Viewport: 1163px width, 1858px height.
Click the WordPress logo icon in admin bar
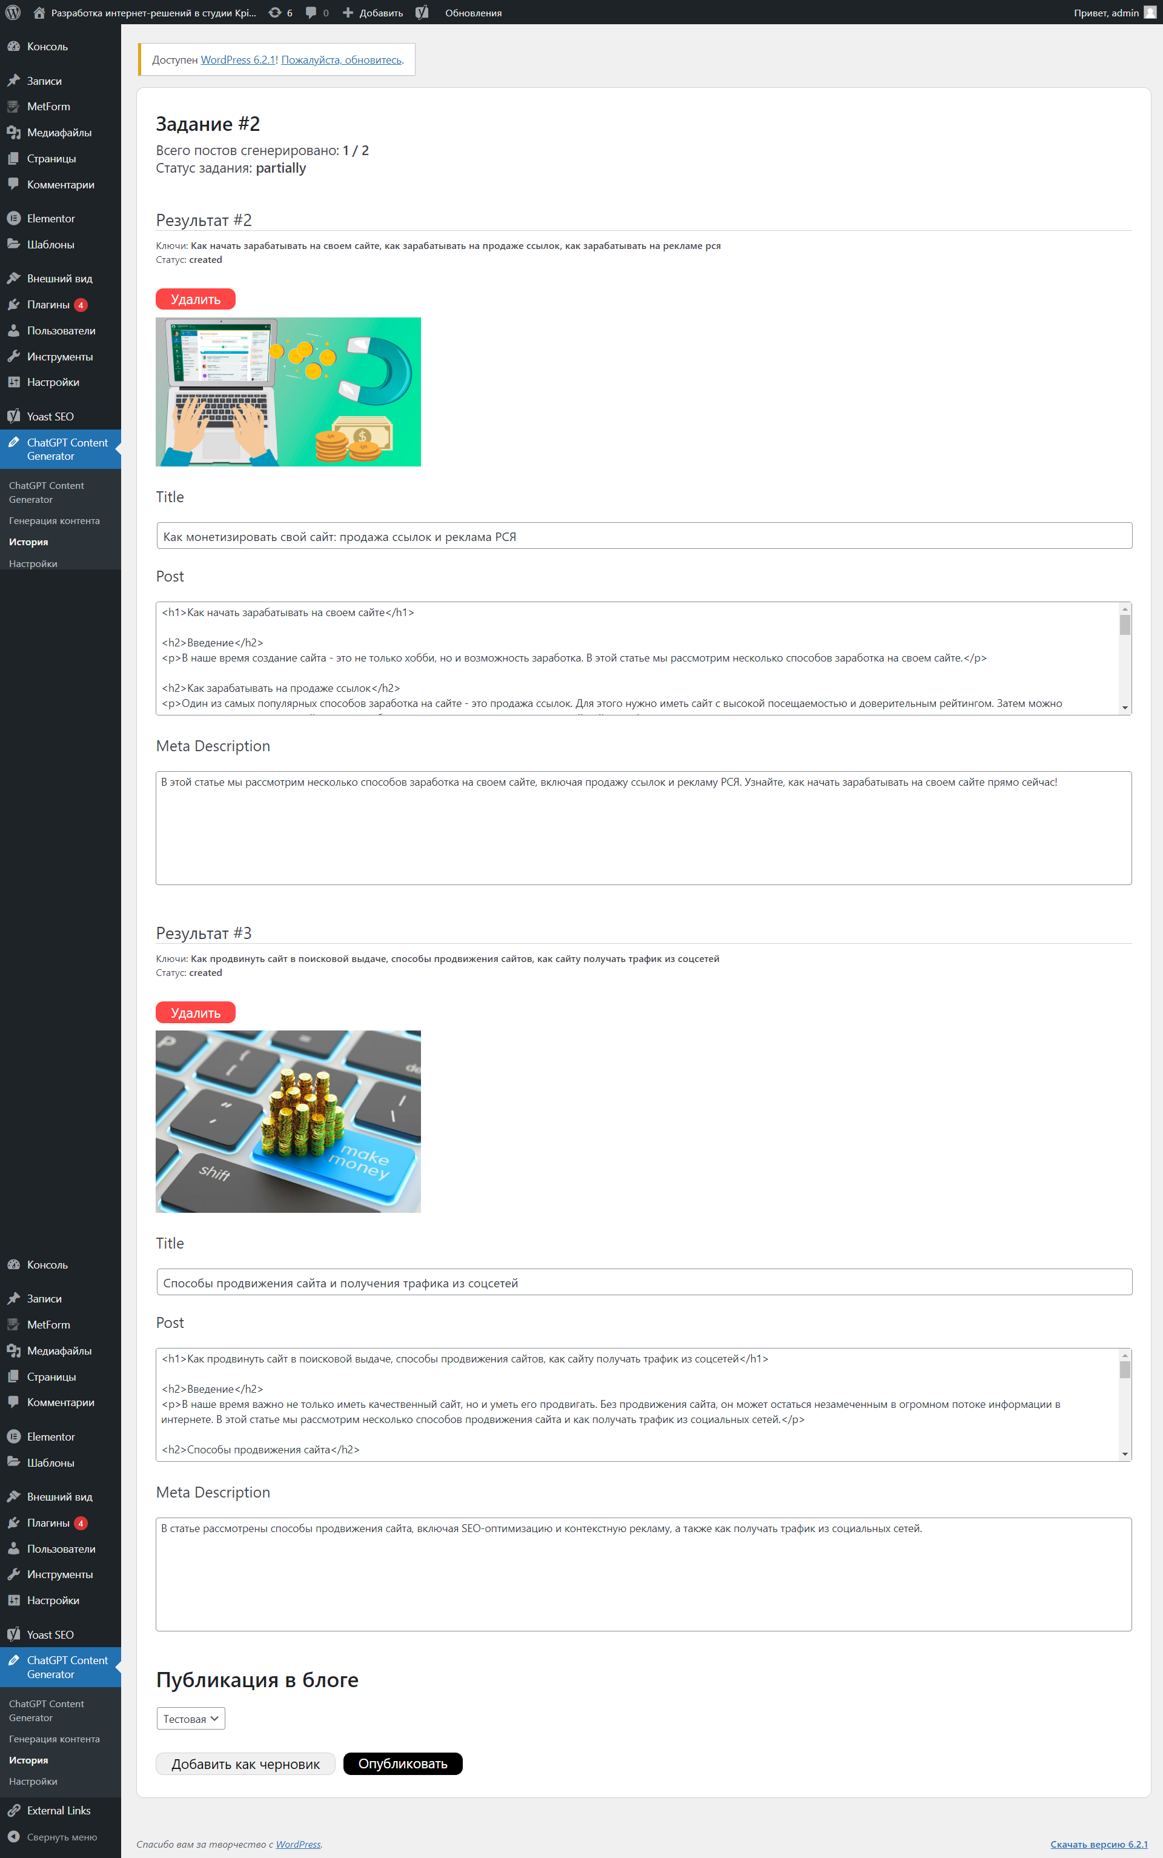point(13,12)
